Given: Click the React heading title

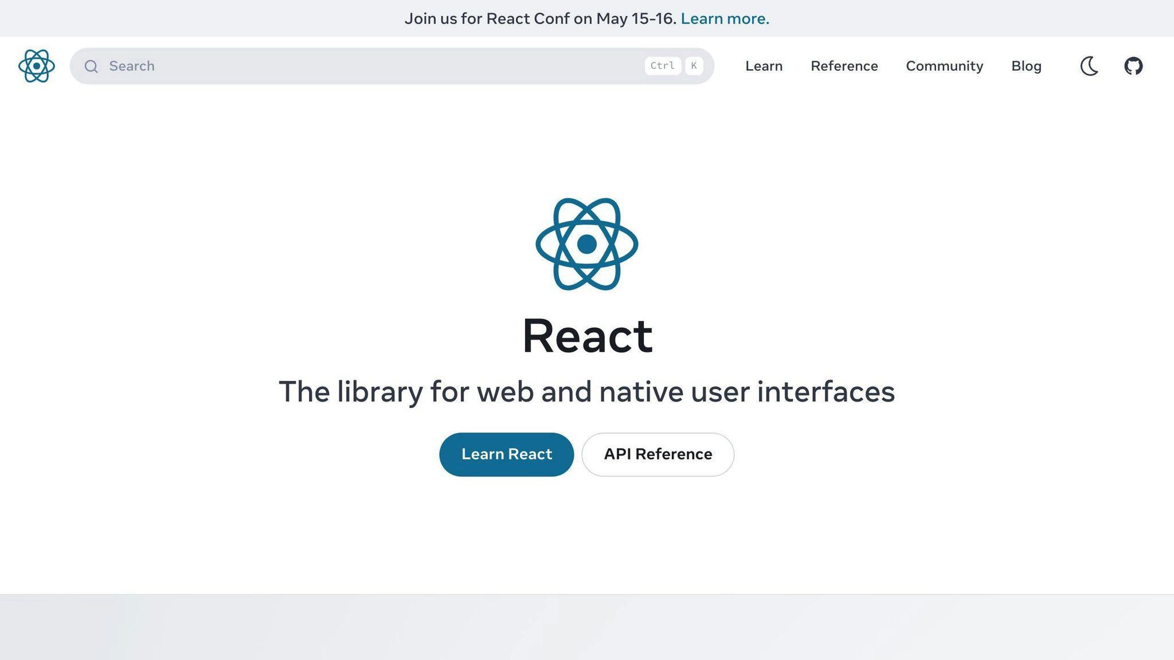Looking at the screenshot, I should pyautogui.click(x=587, y=335).
